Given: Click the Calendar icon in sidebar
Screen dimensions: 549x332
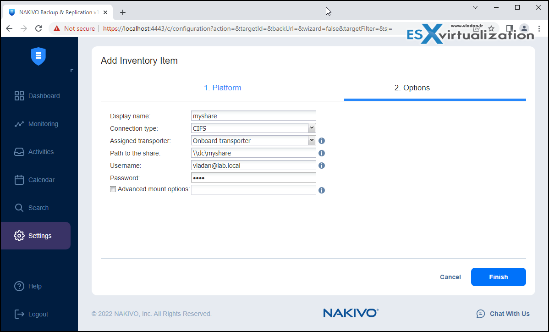Looking at the screenshot, I should (x=19, y=180).
